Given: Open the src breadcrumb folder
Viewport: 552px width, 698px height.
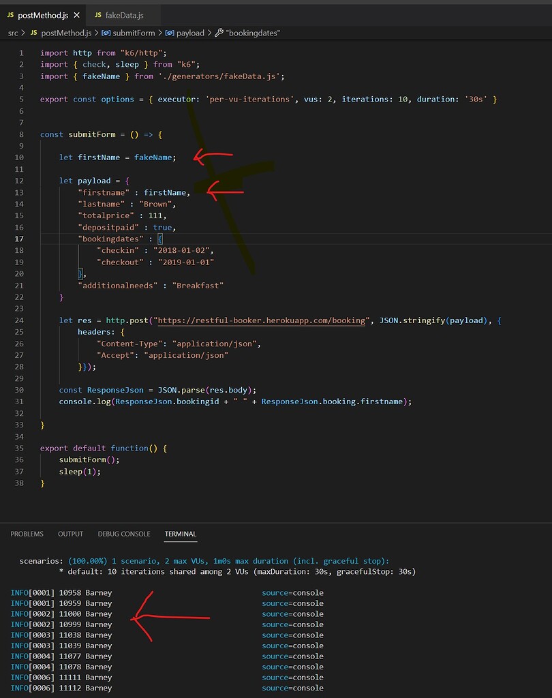Looking at the screenshot, I should [13, 33].
